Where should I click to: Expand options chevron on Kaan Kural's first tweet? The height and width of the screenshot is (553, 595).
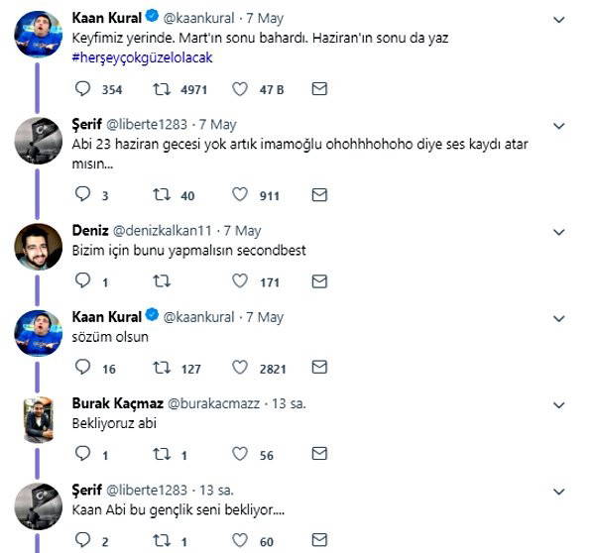click(x=557, y=20)
